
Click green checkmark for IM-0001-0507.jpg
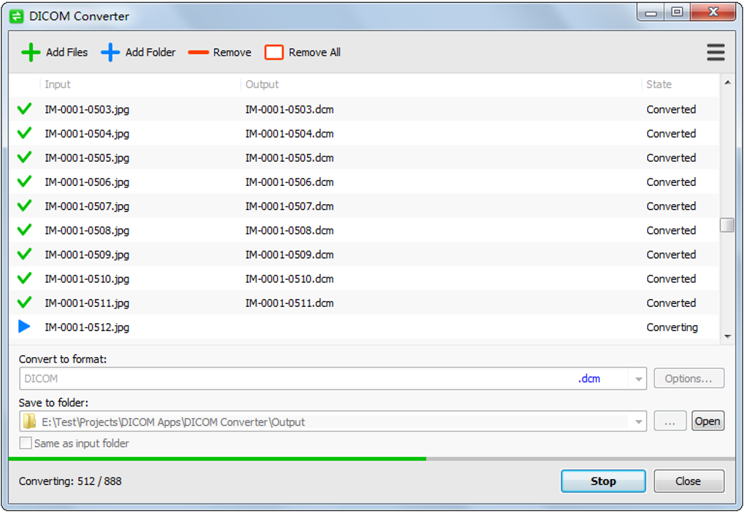(x=24, y=206)
